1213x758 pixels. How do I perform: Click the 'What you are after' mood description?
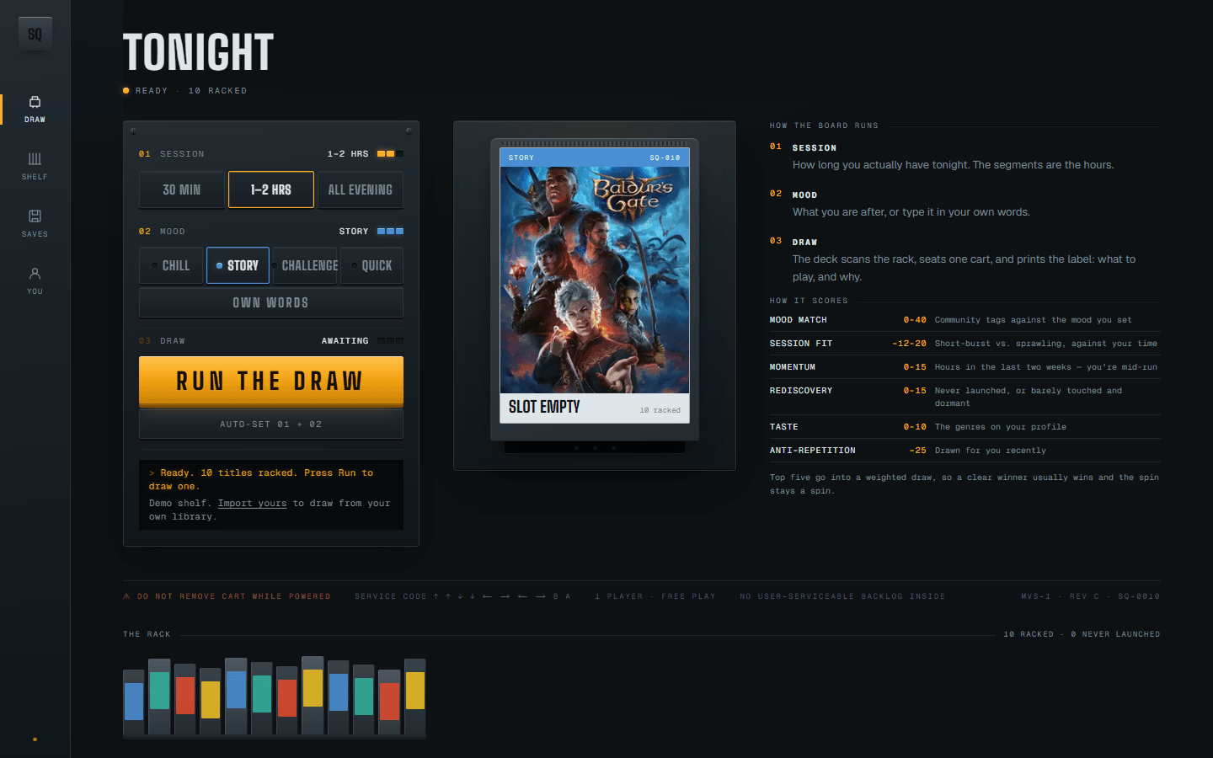pyautogui.click(x=911, y=212)
